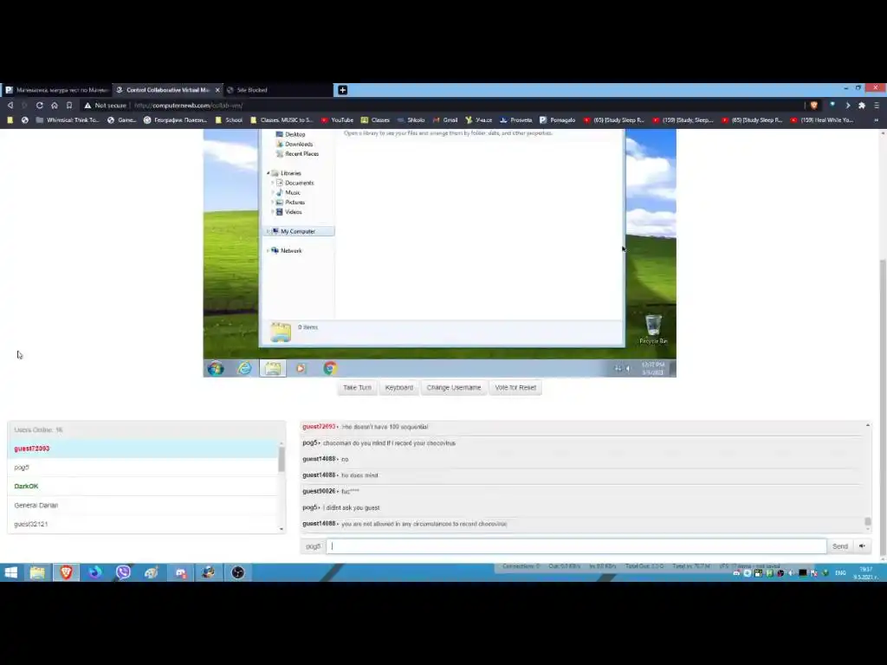Toggle chat sound with the speaker icon
Viewport: 887px width, 665px height.
(x=862, y=546)
